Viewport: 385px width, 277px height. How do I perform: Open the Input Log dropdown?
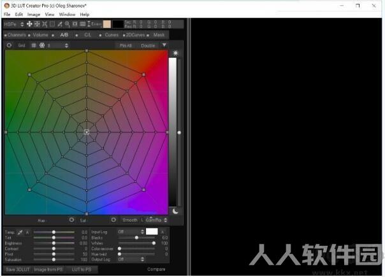131,232
